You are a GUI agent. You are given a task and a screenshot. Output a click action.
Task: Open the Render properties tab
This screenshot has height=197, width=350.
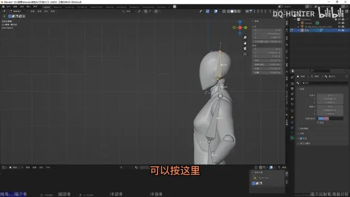coord(292,83)
